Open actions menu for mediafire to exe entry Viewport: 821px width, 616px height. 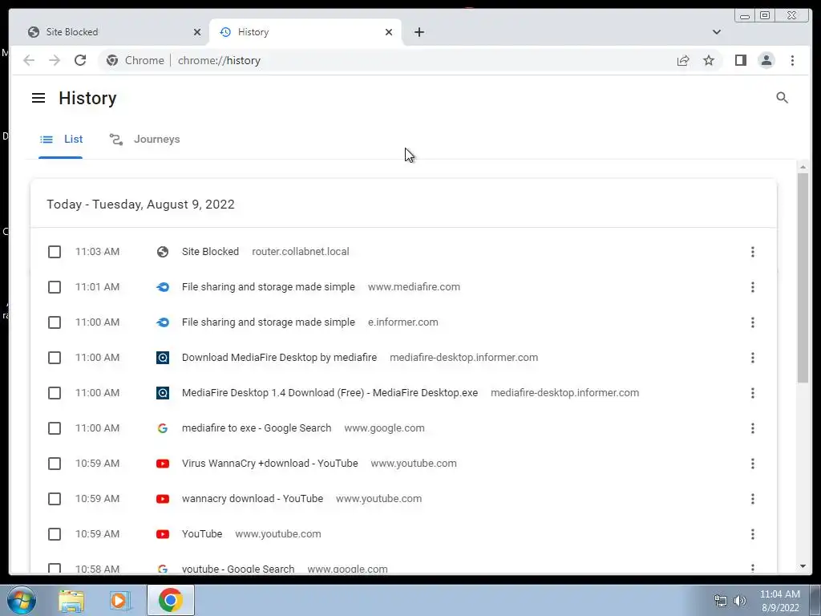tap(752, 428)
